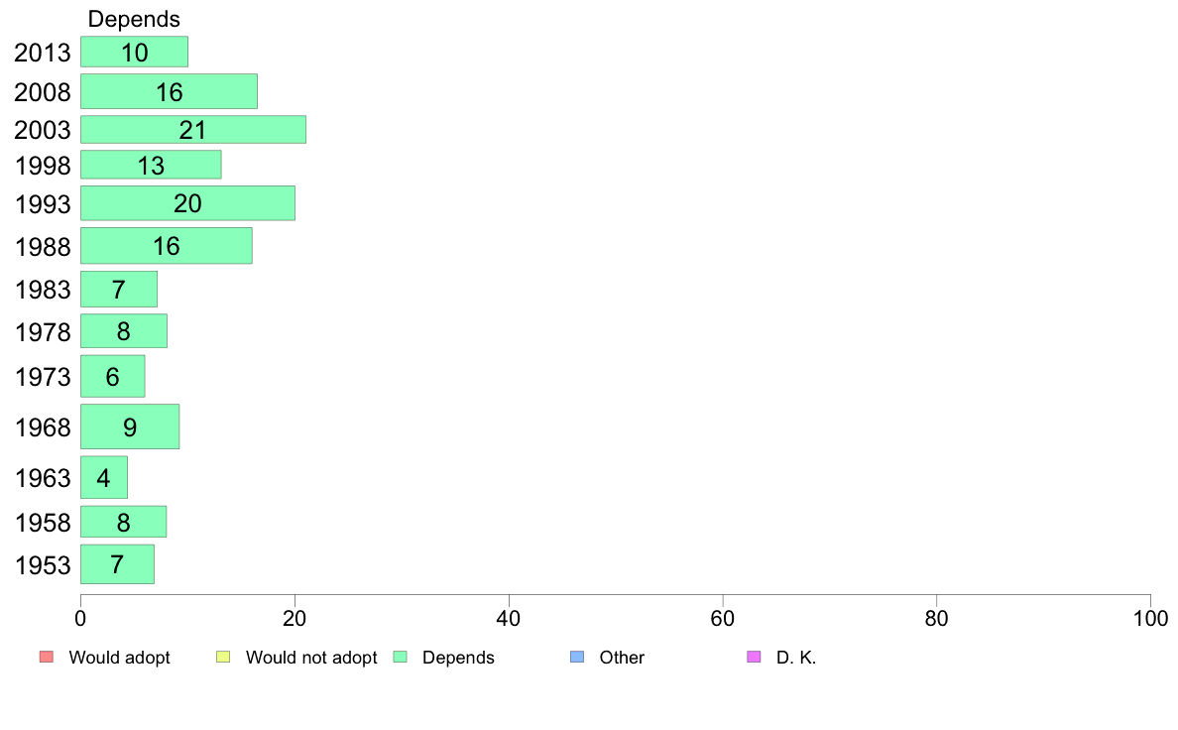Select the 1963 bar showing 4
This screenshot has width=1178, height=730.
point(104,477)
